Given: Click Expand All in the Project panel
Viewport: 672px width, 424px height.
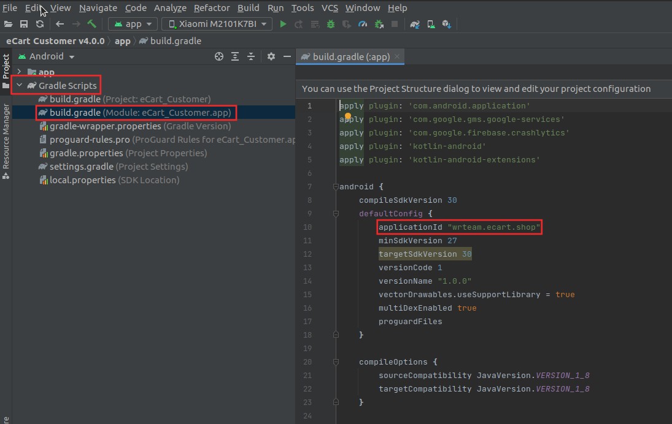Looking at the screenshot, I should tap(235, 56).
